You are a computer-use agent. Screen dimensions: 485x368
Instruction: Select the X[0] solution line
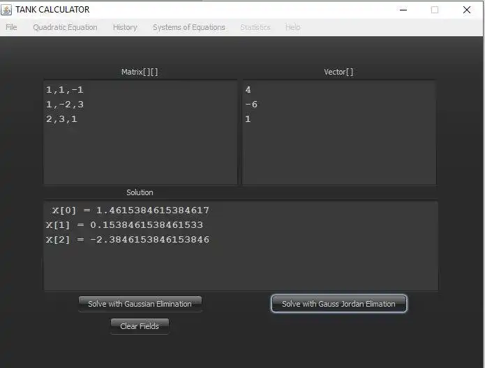tap(130, 210)
